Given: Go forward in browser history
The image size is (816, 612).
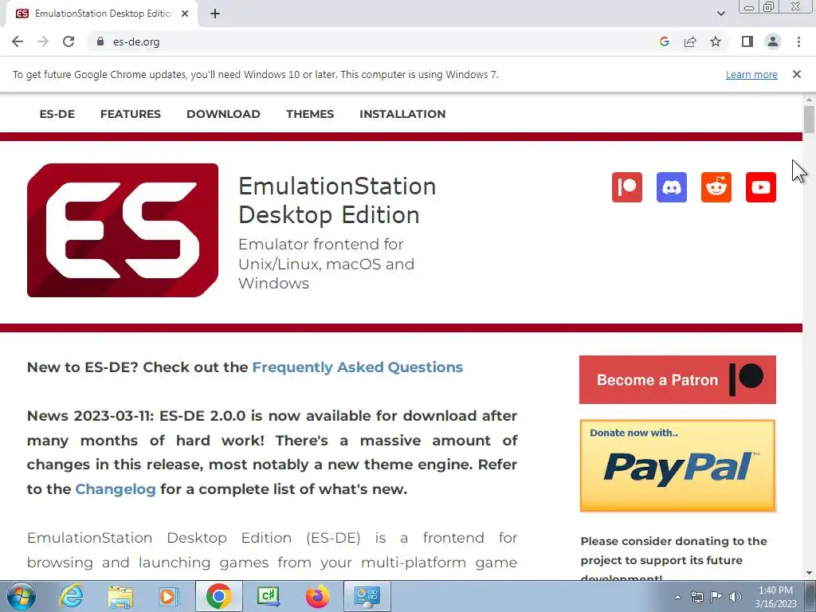Looking at the screenshot, I should pyautogui.click(x=43, y=41).
